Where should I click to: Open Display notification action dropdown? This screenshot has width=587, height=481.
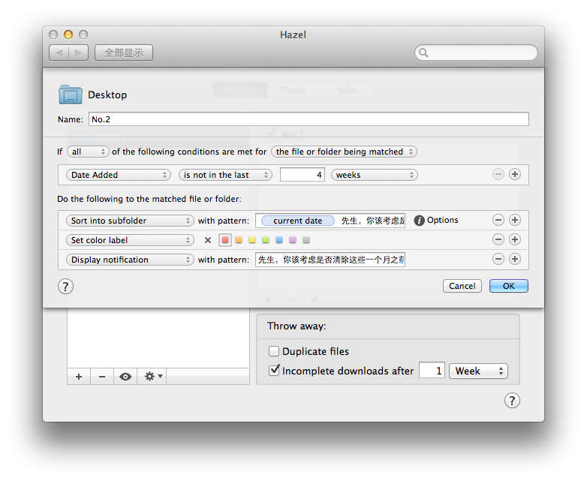(130, 260)
